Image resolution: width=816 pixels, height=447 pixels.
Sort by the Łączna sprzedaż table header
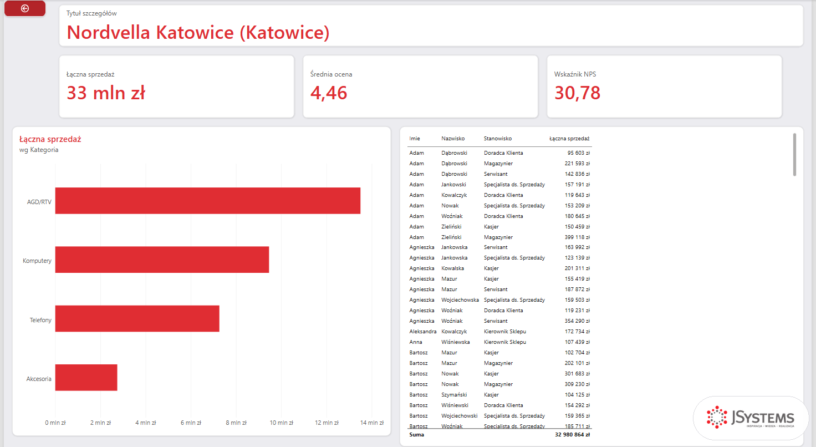[x=569, y=139]
